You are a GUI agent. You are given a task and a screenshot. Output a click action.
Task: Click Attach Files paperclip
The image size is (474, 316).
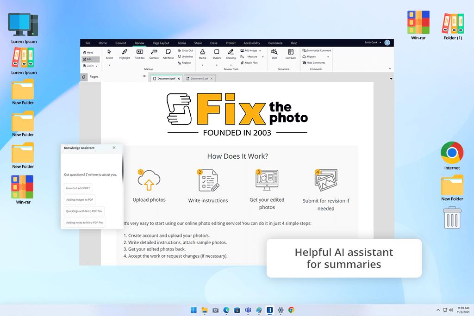[249, 63]
